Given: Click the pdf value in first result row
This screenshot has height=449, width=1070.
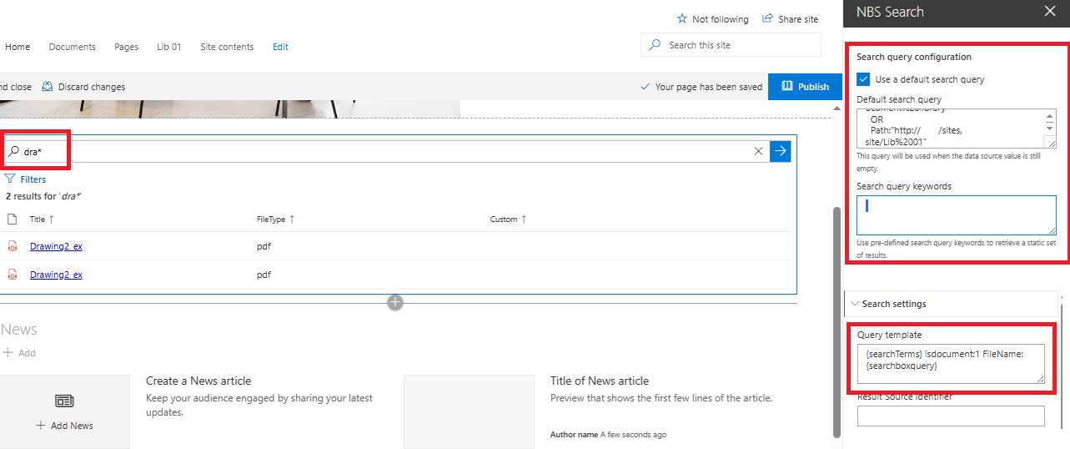Looking at the screenshot, I should (x=264, y=246).
